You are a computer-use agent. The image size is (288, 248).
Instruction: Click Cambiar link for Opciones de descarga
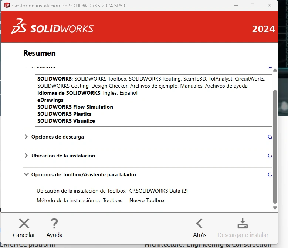(x=270, y=137)
